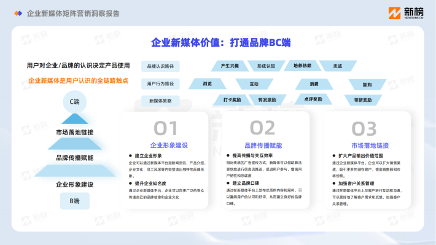The height and width of the screenshot is (245, 436).
Task: Click the 浏览 behavior step shape
Action: 207,84
